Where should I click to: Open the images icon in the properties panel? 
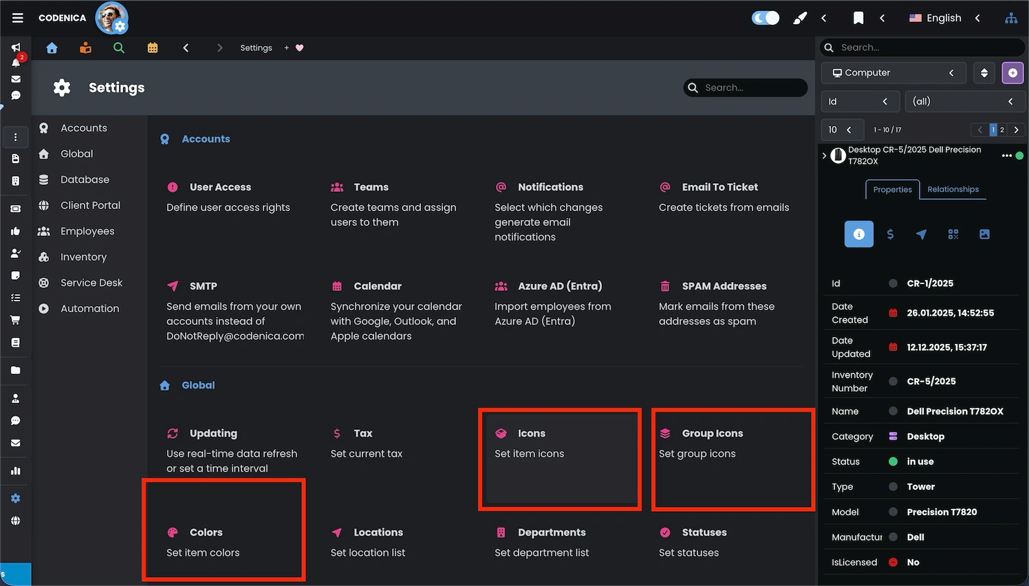coord(984,234)
